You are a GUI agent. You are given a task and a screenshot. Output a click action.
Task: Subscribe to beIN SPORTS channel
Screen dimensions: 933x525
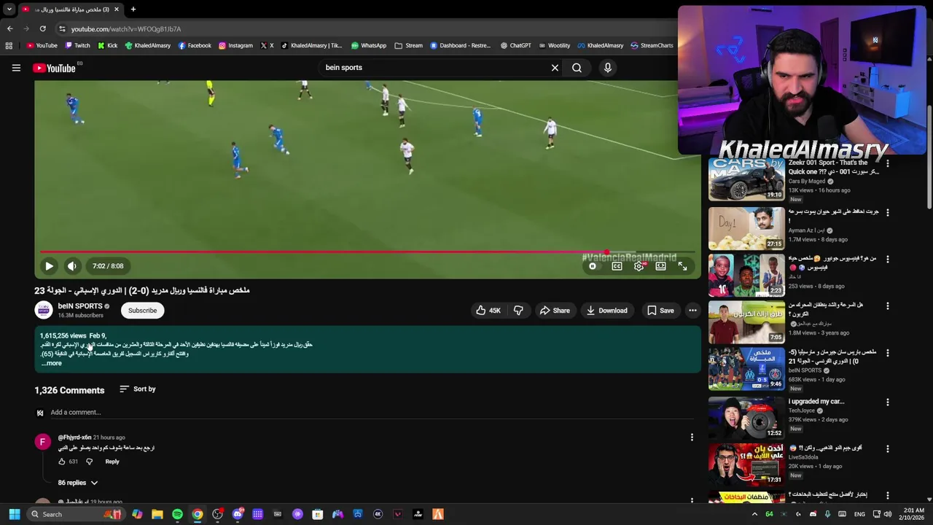tap(142, 311)
